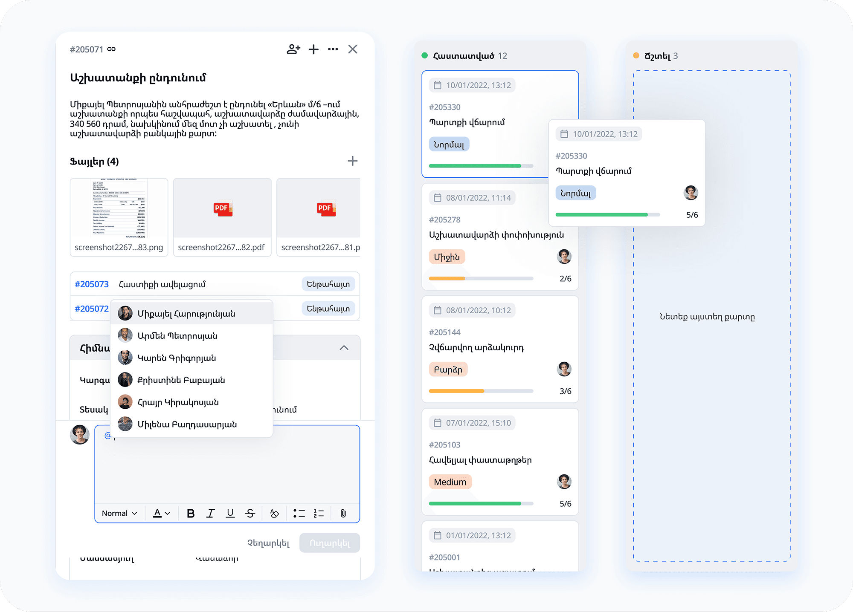Open subtask link #205073
Viewport: 853px width, 612px height.
[92, 284]
